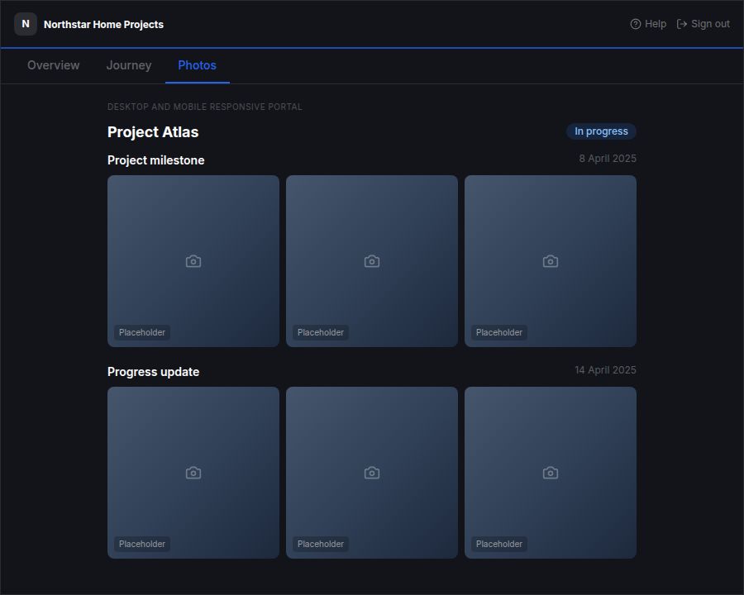The image size is (744, 595).
Task: Open Northstar Home Projects home link
Action: [x=103, y=24]
